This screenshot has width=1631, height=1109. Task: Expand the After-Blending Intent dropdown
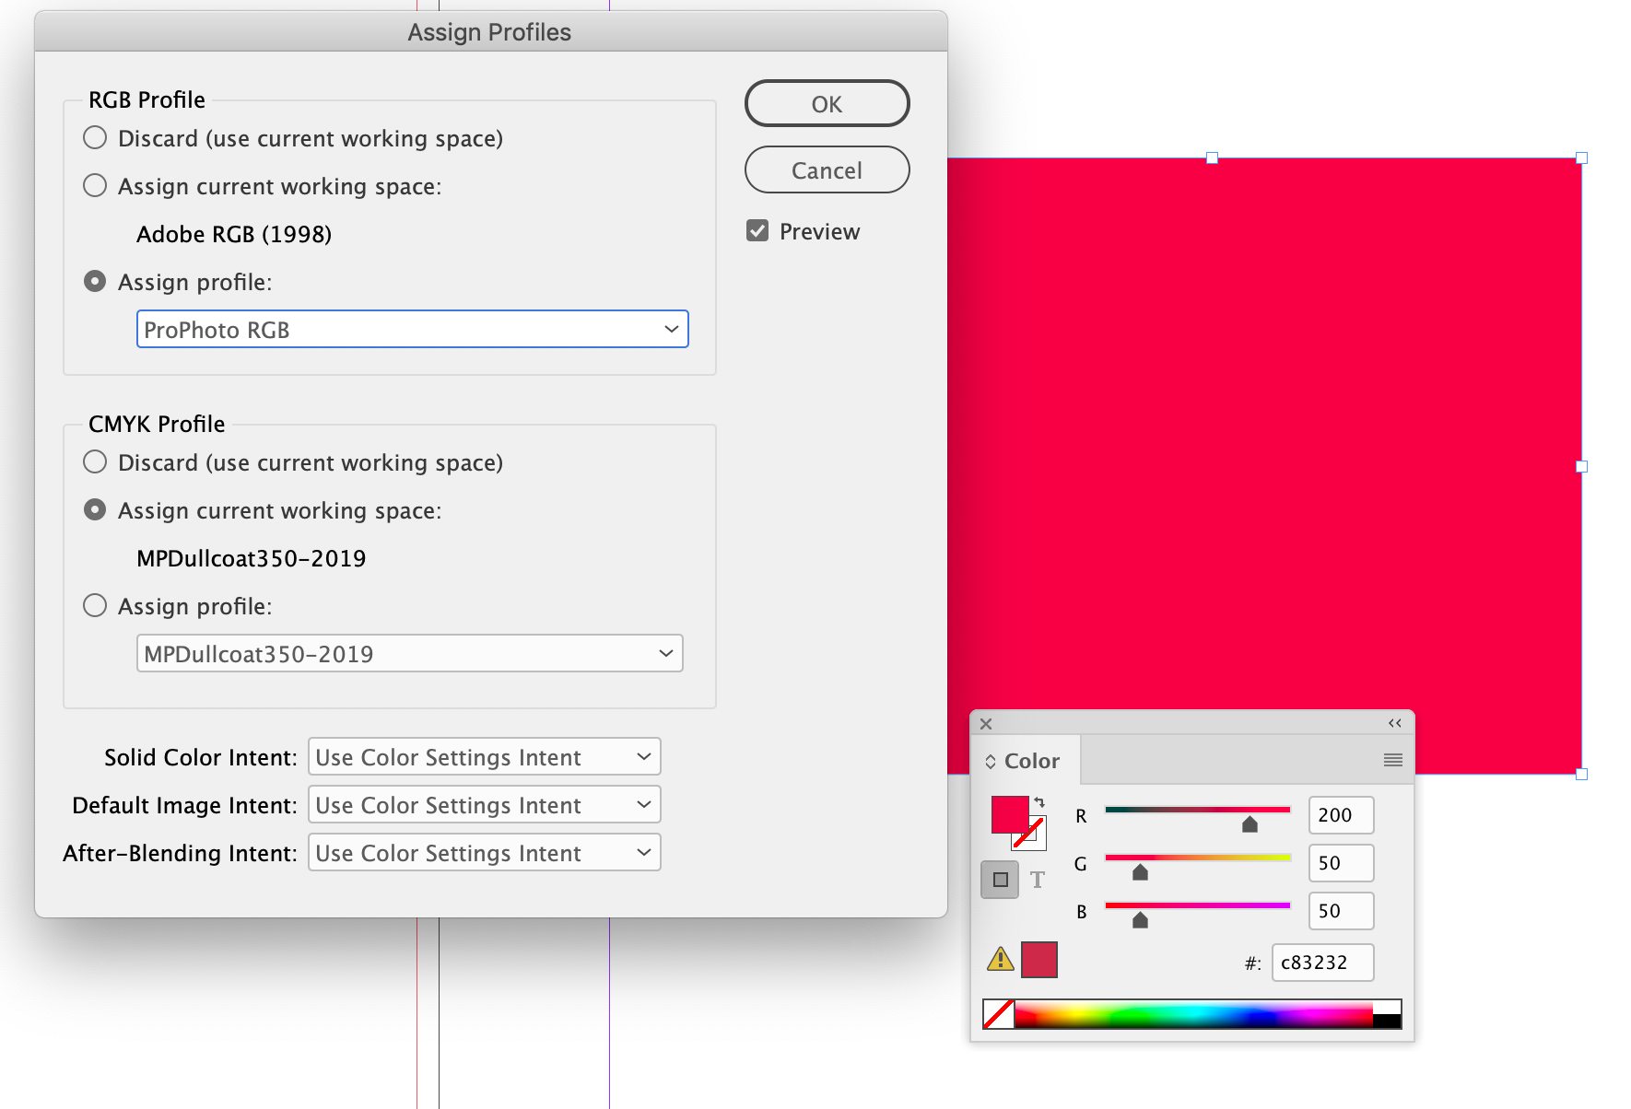tap(484, 852)
